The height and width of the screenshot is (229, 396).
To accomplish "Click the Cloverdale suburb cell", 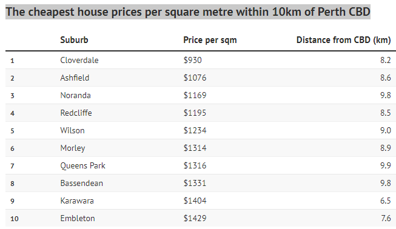I will 79,60.
